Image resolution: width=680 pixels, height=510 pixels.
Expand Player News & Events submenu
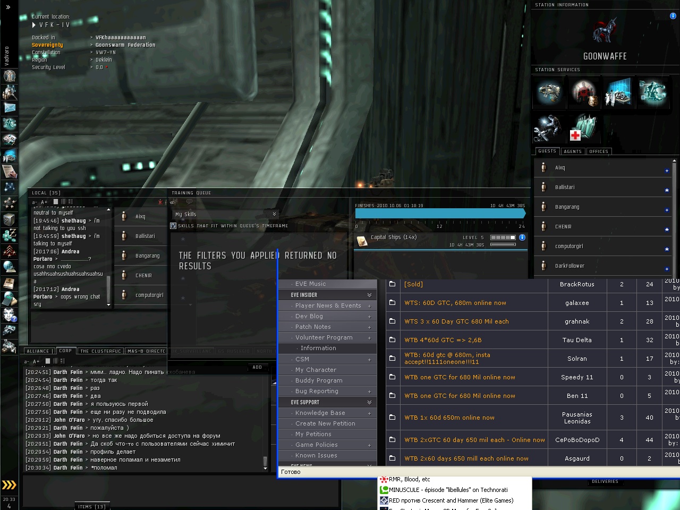pos(369,306)
